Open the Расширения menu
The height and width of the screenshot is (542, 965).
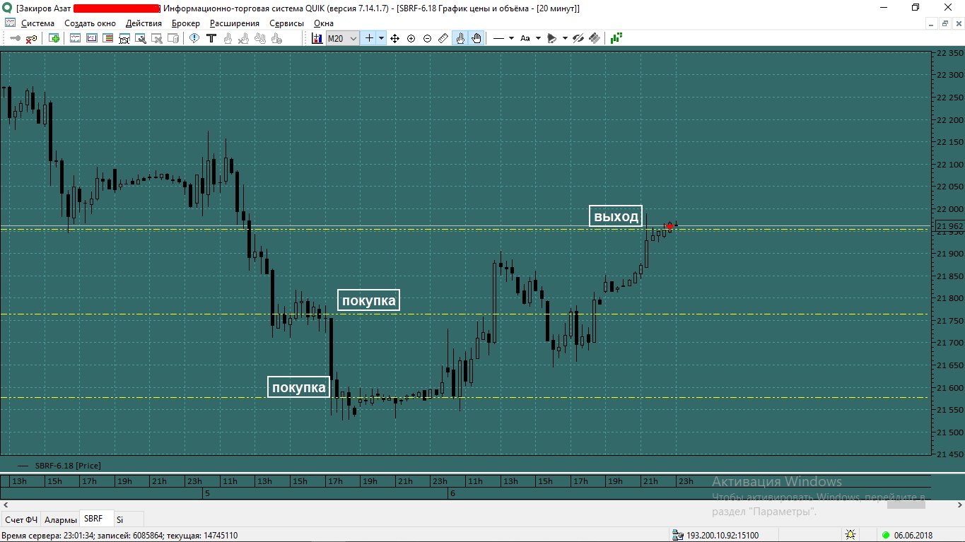click(x=235, y=23)
